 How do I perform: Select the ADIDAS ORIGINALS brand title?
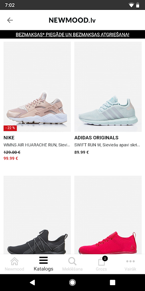point(96,138)
